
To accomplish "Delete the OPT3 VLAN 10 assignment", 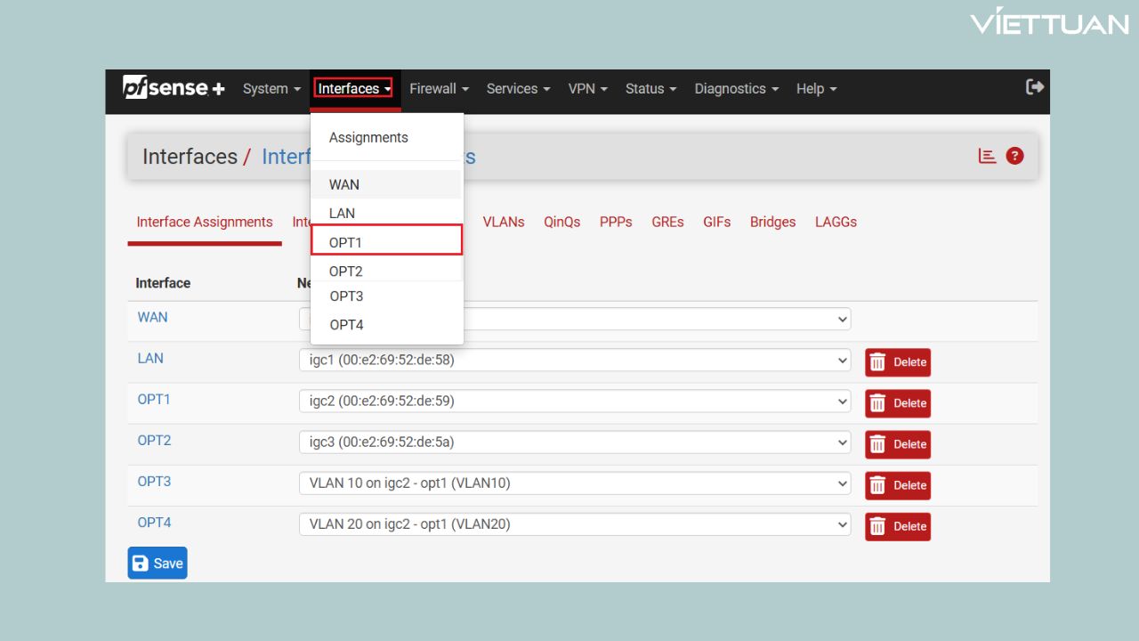I will 897,485.
